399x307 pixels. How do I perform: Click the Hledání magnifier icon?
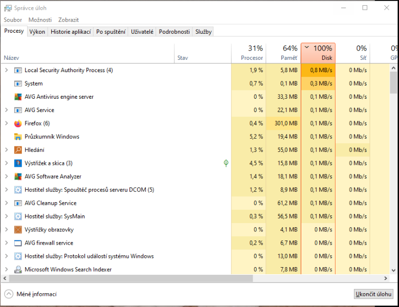(x=18, y=150)
